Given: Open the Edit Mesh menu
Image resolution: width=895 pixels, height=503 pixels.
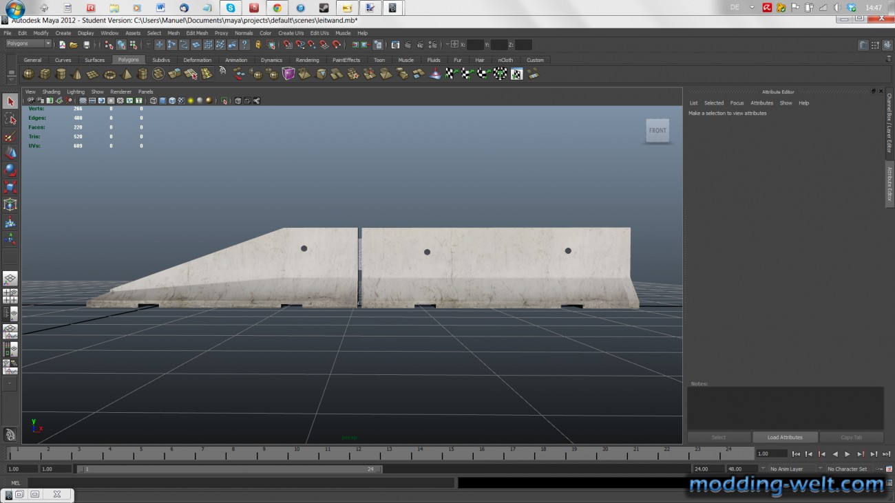Looking at the screenshot, I should (x=197, y=33).
